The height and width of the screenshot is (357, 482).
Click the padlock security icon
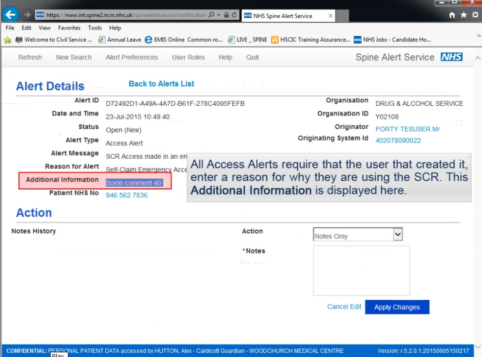click(x=227, y=15)
